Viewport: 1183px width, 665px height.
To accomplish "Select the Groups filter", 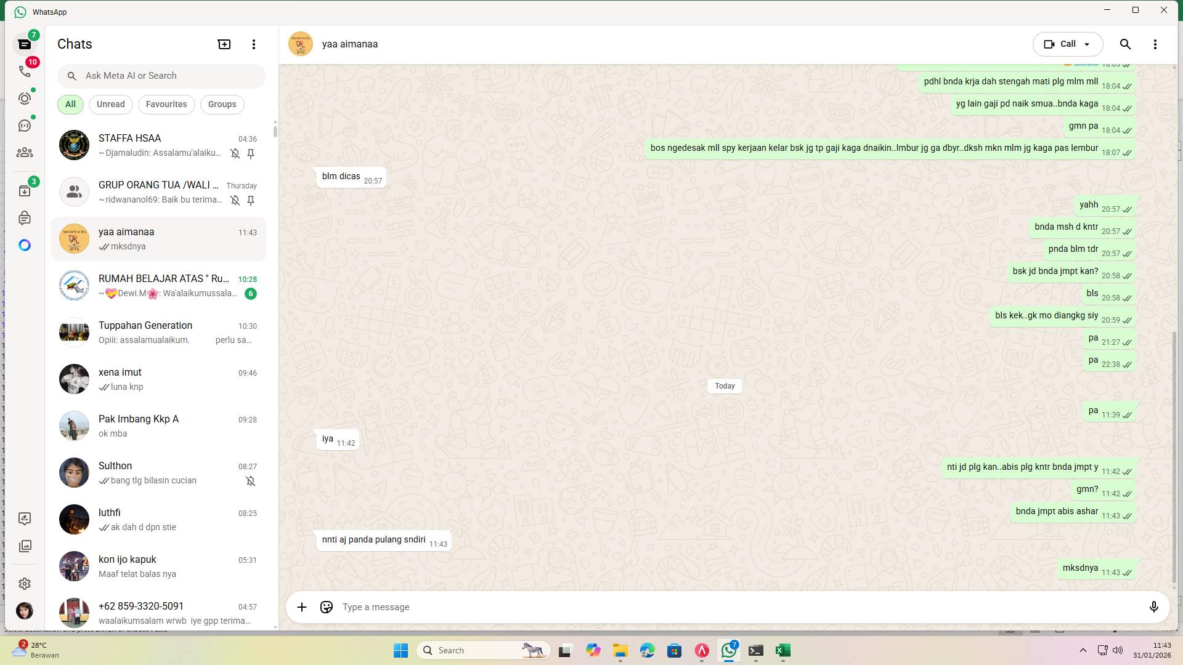I will tap(222, 104).
